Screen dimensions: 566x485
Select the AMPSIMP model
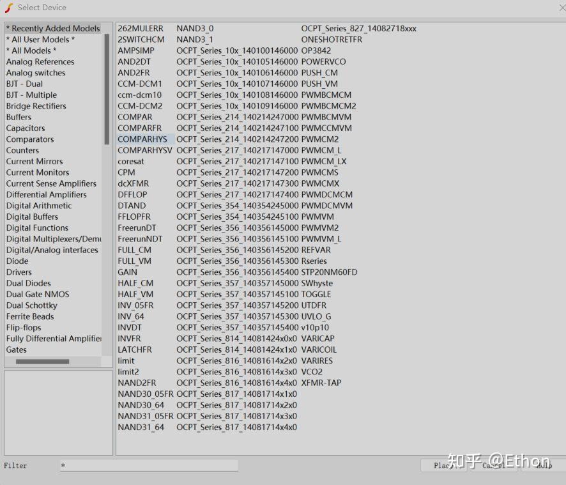point(135,50)
